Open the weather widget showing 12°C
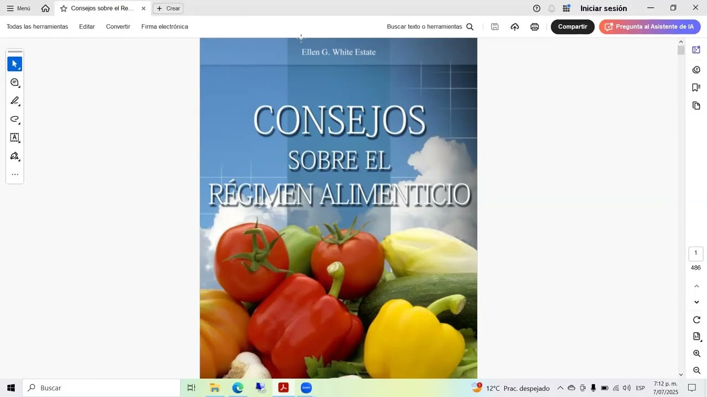707x397 pixels. 510,388
